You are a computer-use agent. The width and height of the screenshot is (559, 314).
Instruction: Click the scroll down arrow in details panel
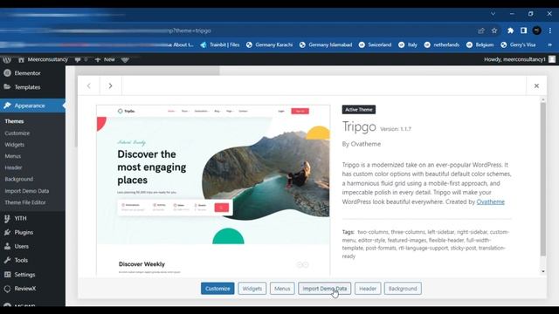543,271
